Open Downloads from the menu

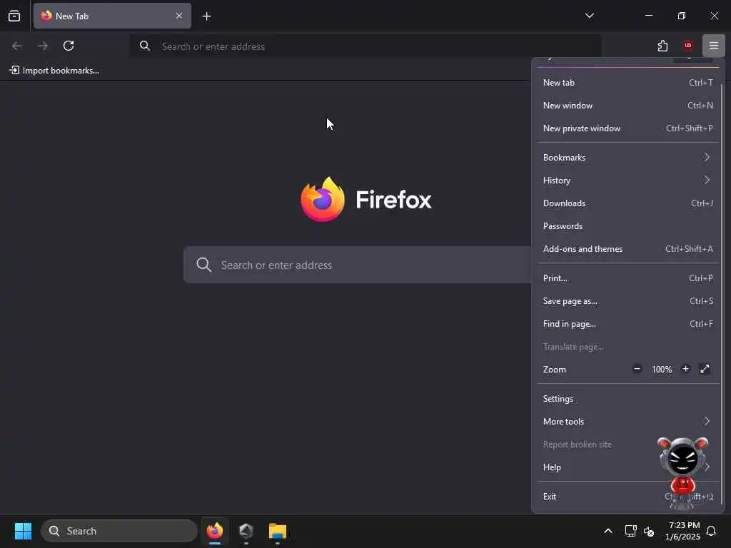(627, 203)
